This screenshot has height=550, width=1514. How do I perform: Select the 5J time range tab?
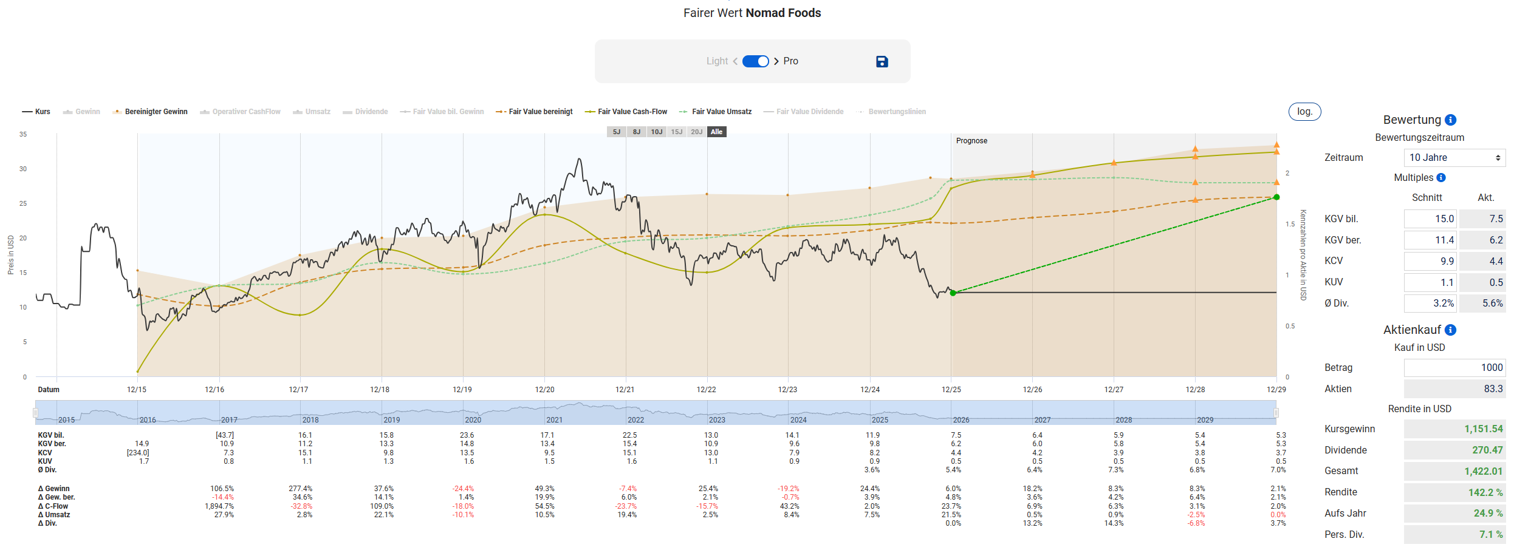click(x=617, y=132)
